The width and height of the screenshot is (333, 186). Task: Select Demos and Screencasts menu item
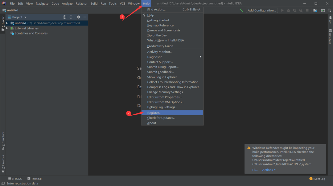(172, 30)
